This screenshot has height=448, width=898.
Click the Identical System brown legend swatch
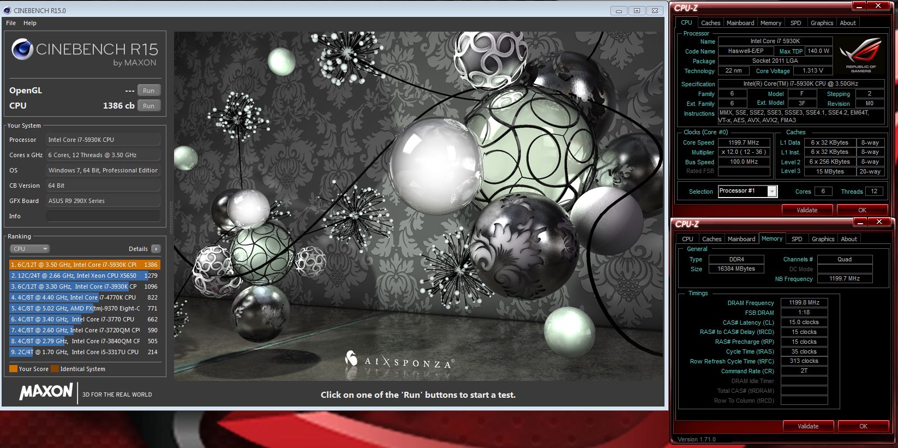pos(55,369)
